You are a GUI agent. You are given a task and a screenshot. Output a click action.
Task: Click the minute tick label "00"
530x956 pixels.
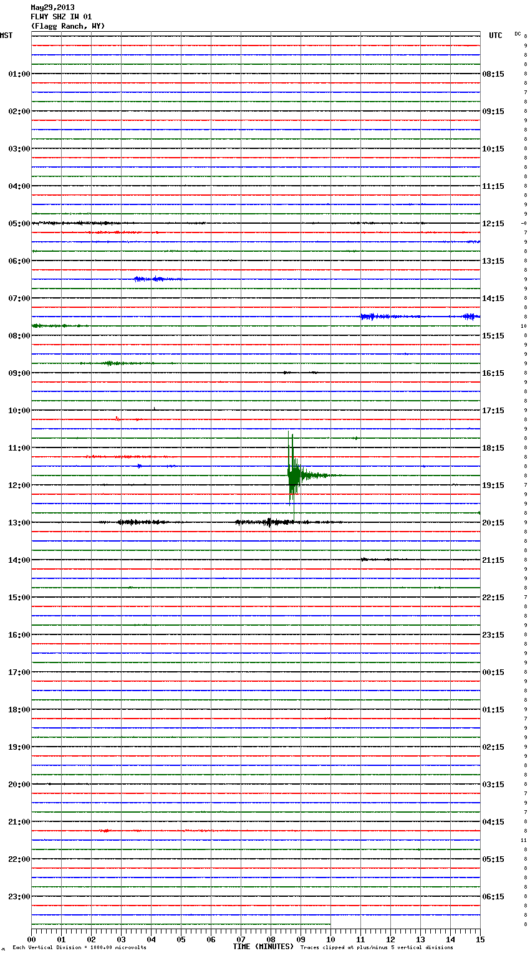(31, 939)
